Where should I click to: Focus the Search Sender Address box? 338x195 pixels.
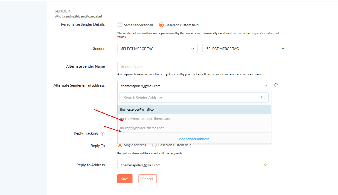[x=190, y=98]
